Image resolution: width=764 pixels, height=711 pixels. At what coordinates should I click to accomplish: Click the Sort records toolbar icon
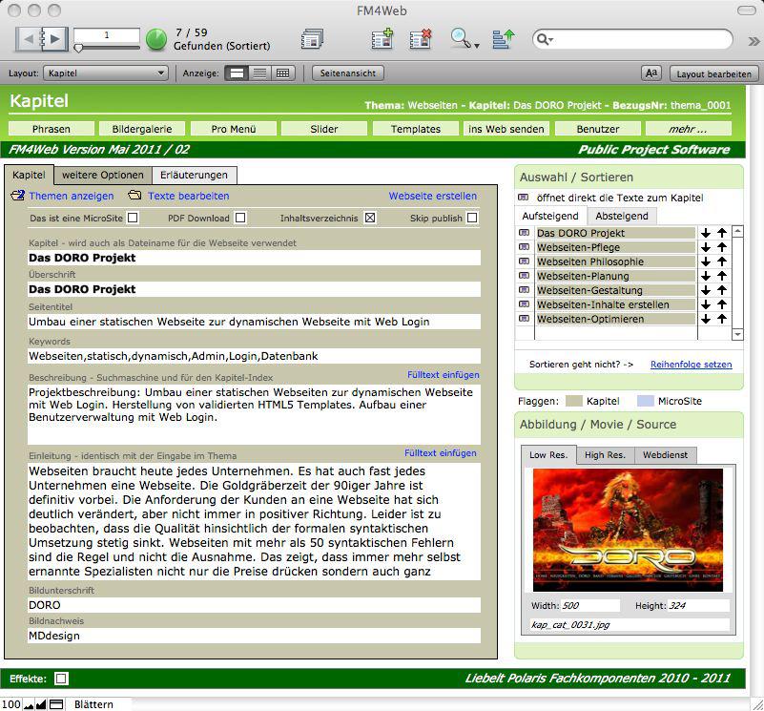click(x=504, y=39)
